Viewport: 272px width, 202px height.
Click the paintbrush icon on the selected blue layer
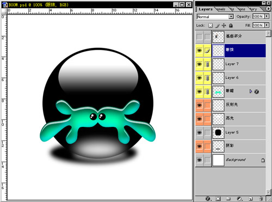[207, 51]
